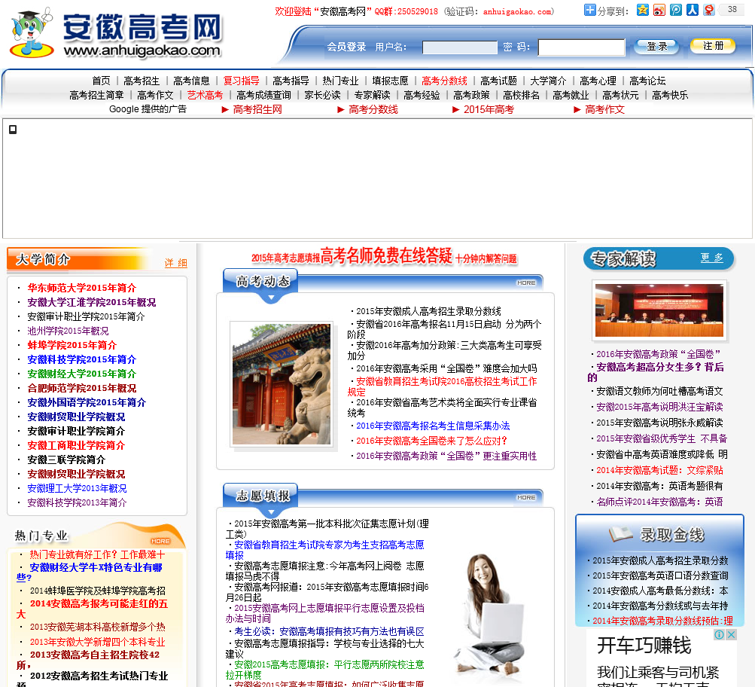
Task: Share to Sina Weibo icon
Action: click(659, 10)
